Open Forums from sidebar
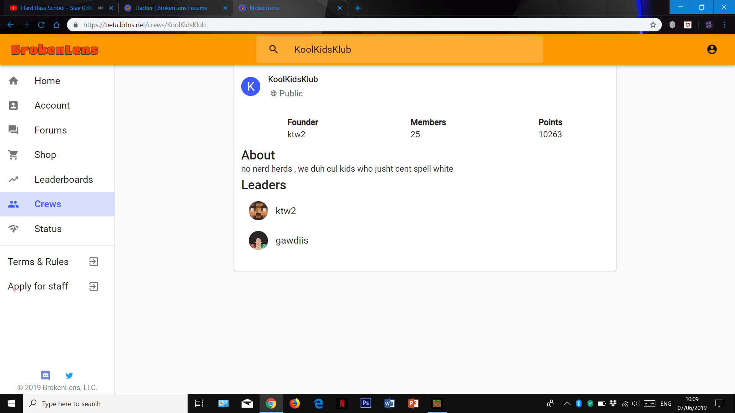The image size is (735, 413). point(57,130)
